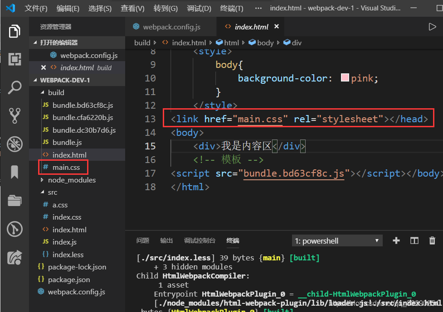The width and height of the screenshot is (443, 312).
Task: Click div in the breadcrumb
Action: [x=297, y=43]
